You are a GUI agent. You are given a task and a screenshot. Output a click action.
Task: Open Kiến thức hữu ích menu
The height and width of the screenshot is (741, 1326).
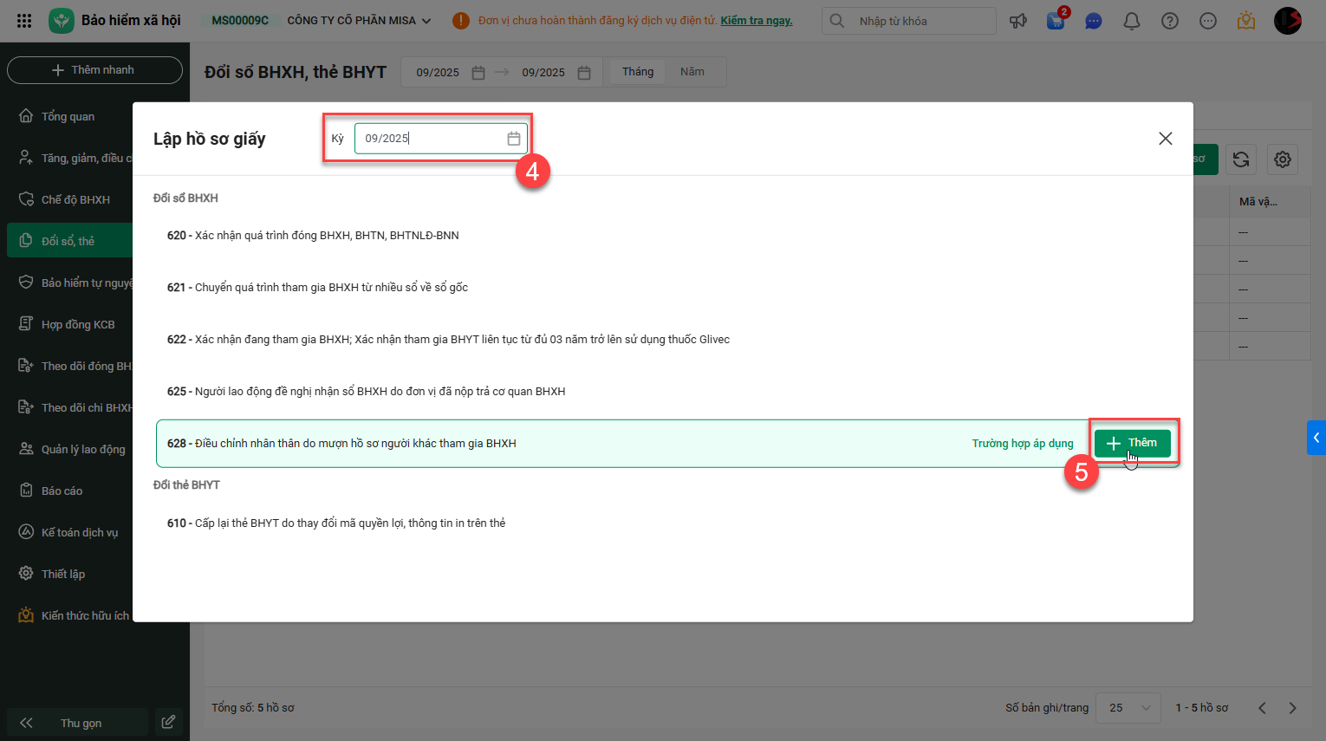tap(69, 615)
